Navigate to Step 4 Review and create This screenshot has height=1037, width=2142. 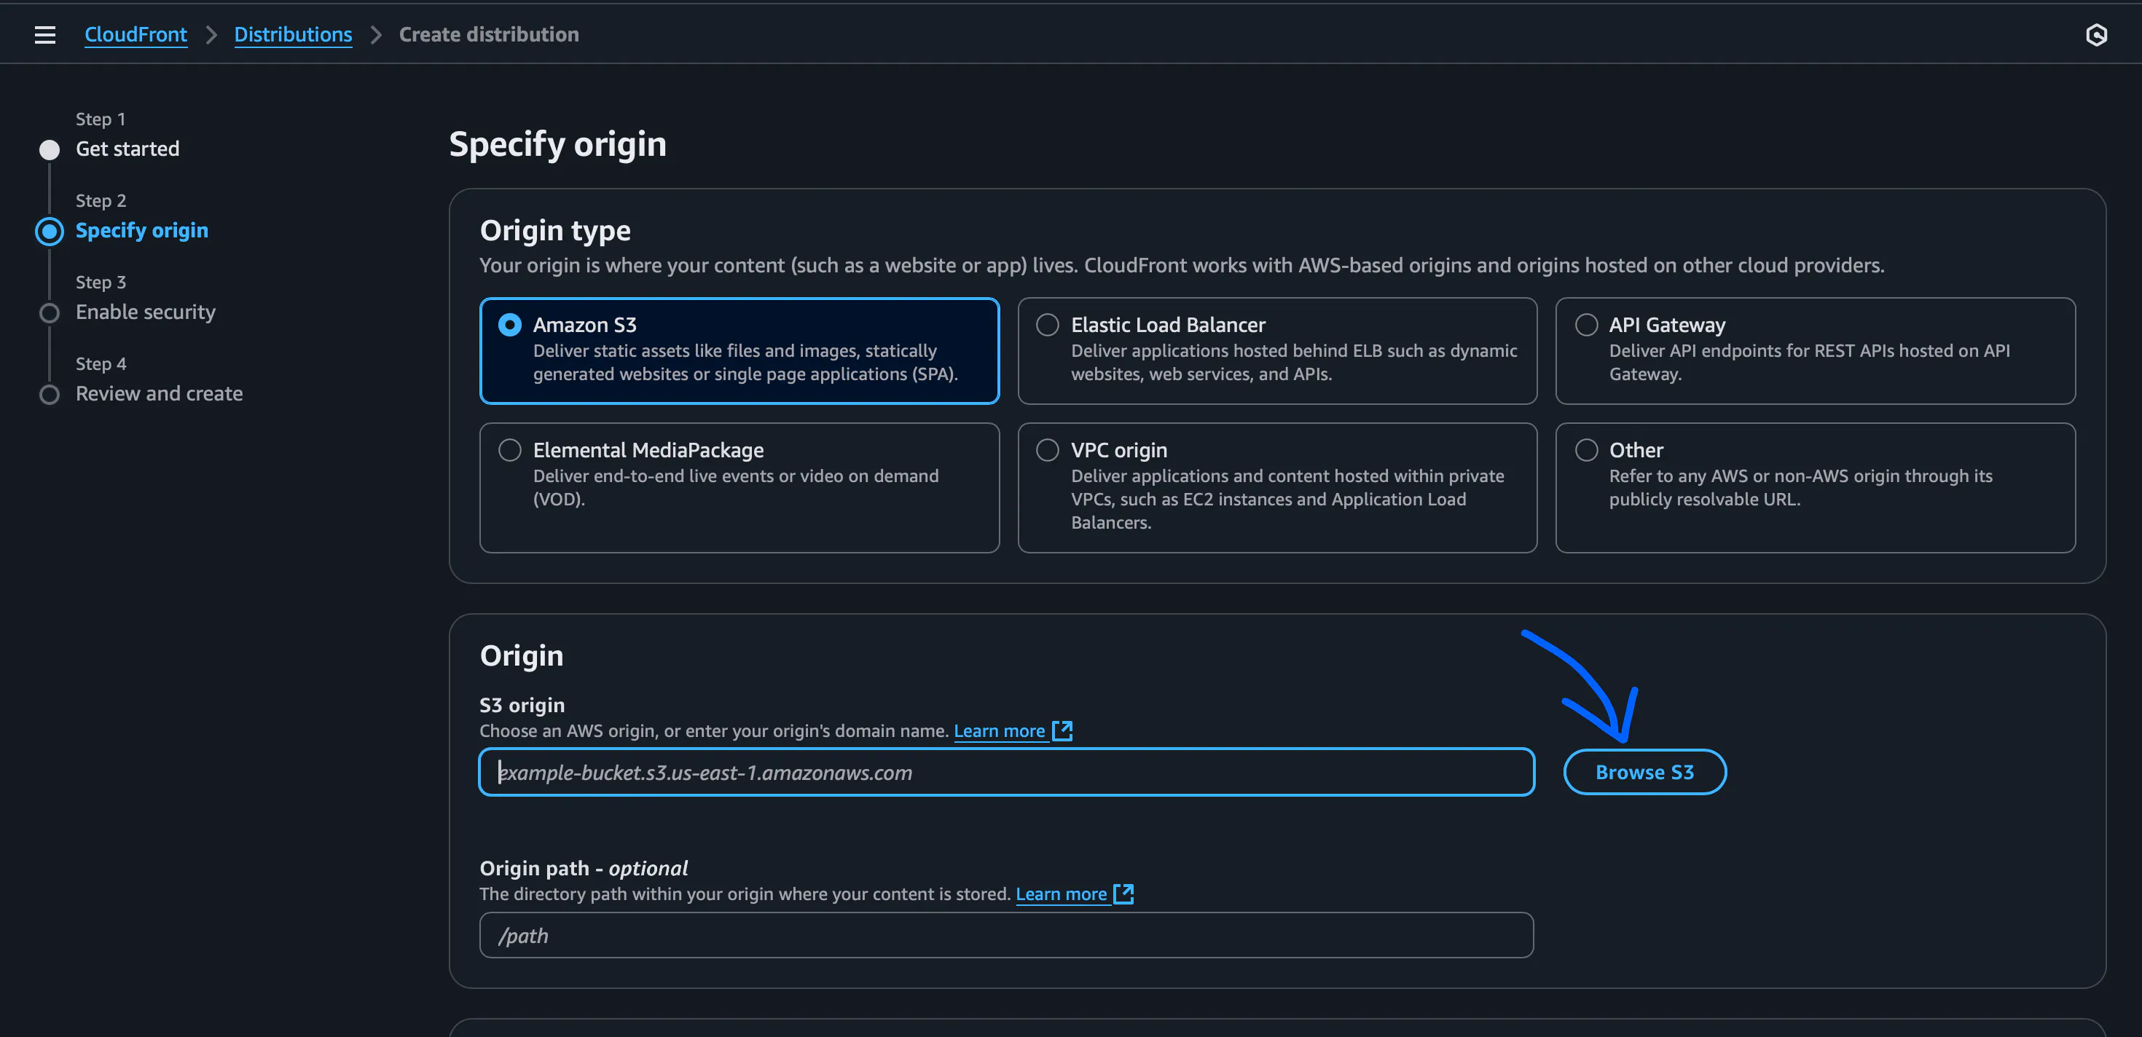(49, 395)
